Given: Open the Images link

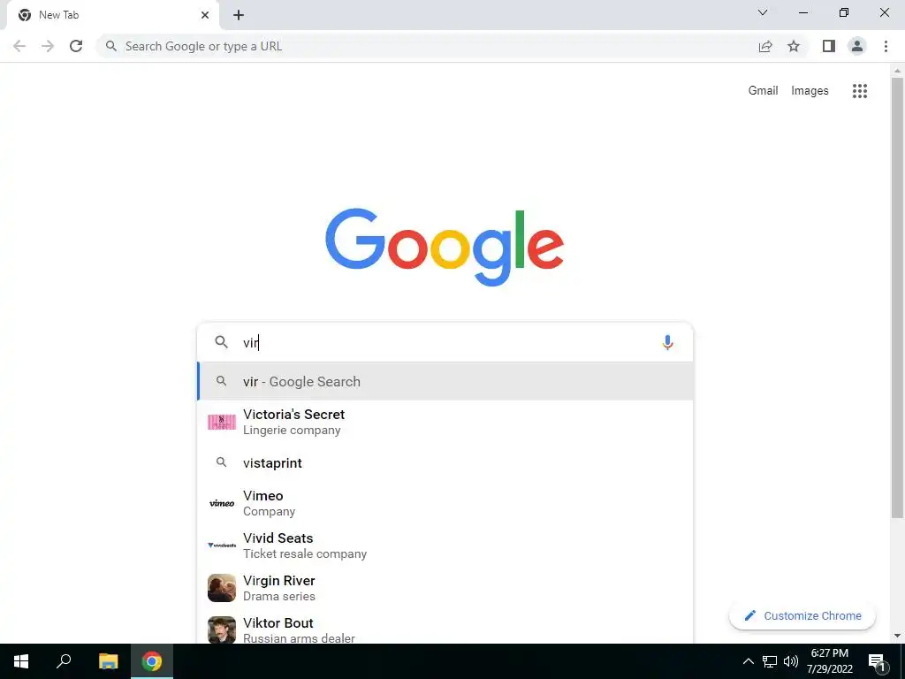Looking at the screenshot, I should tap(810, 91).
